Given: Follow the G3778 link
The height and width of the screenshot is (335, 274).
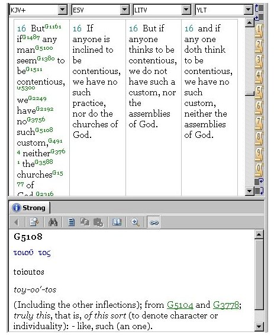Looking at the screenshot, I should (226, 305).
